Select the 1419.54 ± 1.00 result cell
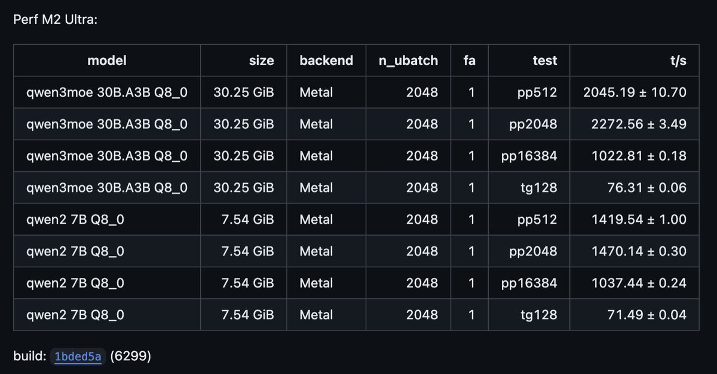Image resolution: width=717 pixels, height=374 pixels. point(639,220)
